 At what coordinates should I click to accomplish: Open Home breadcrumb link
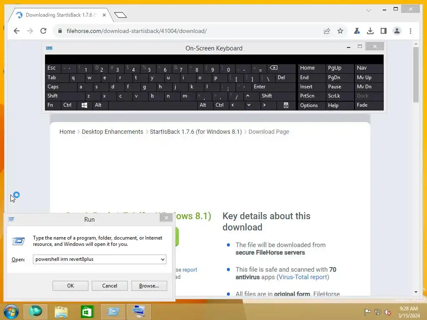pos(67,132)
